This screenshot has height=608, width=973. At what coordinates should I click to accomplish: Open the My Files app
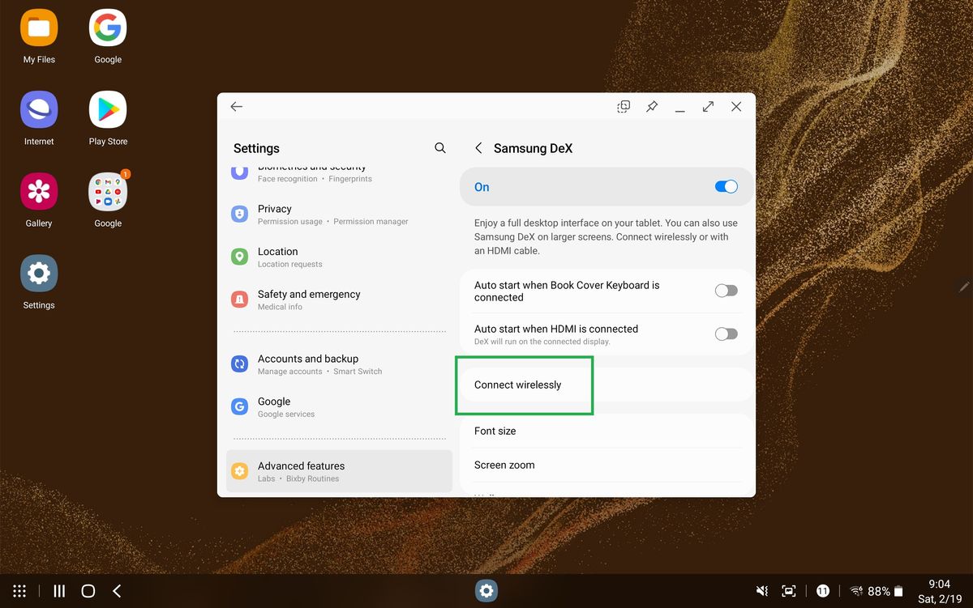point(38,28)
